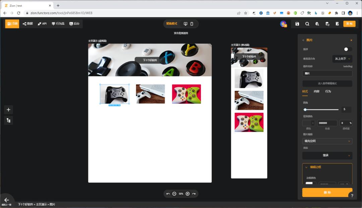This screenshot has width=362, height=208.
Task: Open the 后台 (Backend) tab
Action: pyautogui.click(x=74, y=23)
